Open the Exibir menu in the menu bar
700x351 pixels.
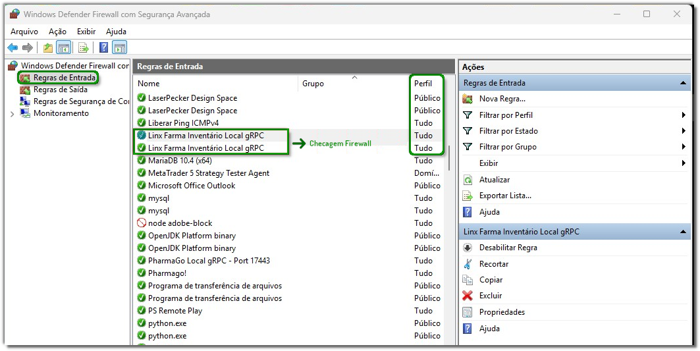[x=86, y=32]
